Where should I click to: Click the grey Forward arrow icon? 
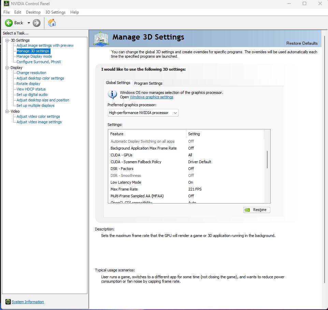click(x=37, y=23)
